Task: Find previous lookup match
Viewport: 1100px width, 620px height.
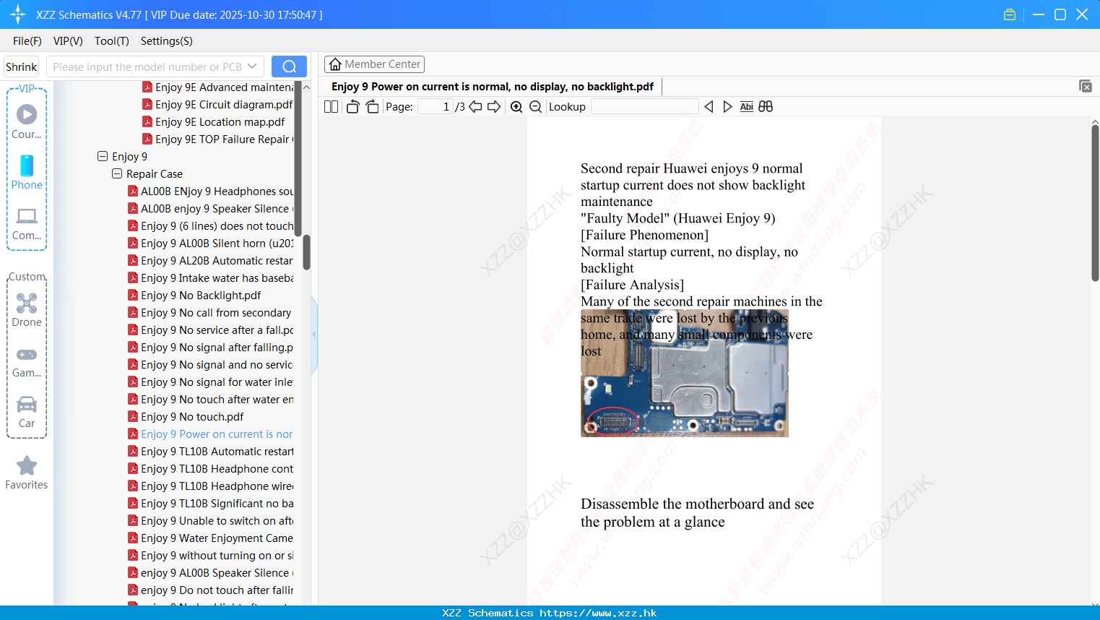Action: pos(709,106)
